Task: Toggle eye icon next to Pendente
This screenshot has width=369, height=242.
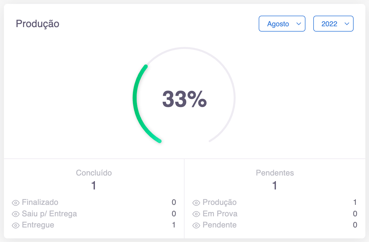Action: (x=197, y=225)
